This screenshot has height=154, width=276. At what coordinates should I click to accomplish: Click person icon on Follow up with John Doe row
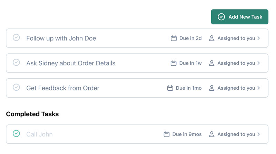pyautogui.click(x=211, y=38)
